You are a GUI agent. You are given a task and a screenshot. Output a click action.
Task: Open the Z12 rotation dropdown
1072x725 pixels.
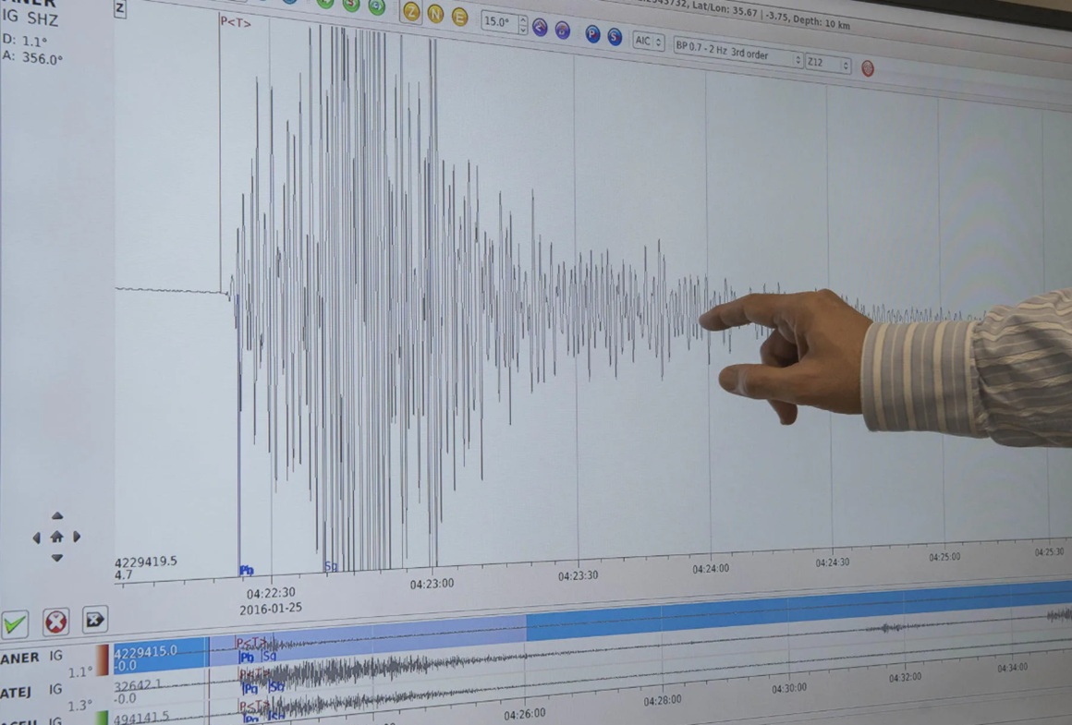828,64
